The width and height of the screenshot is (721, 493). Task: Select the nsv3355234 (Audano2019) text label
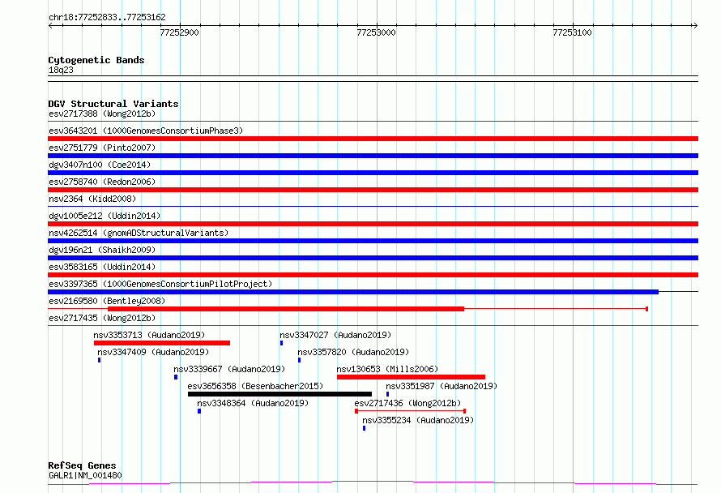418,420
